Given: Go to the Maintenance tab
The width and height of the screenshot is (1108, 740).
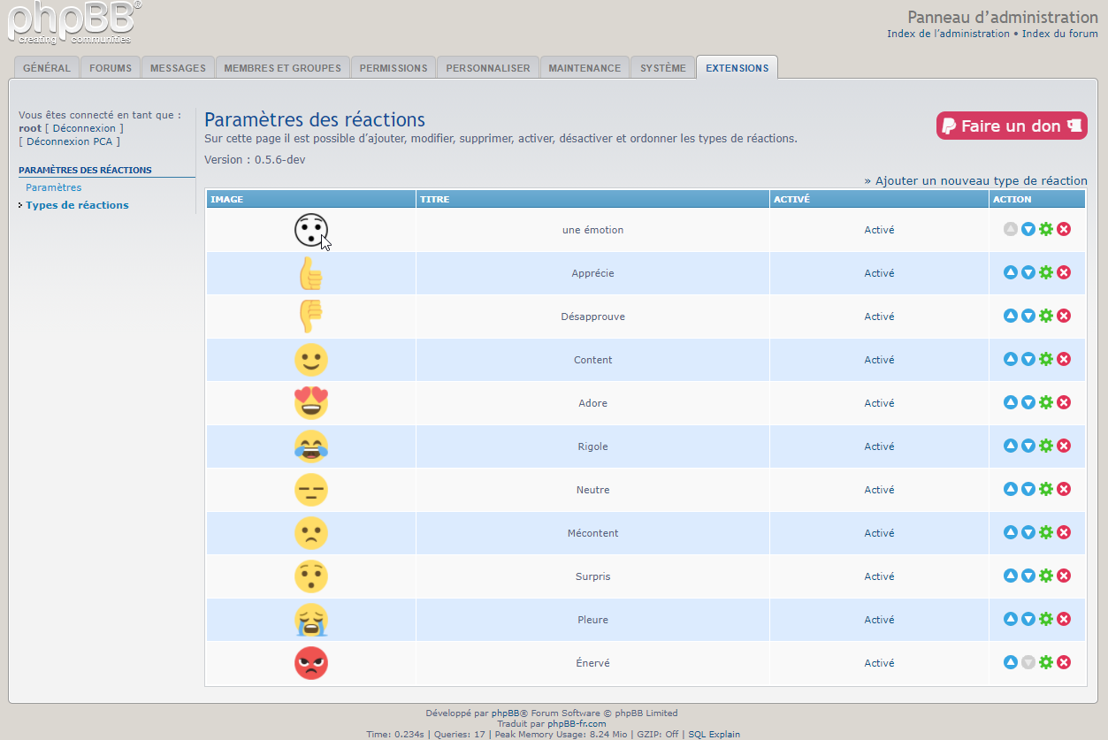Looking at the screenshot, I should (x=585, y=68).
